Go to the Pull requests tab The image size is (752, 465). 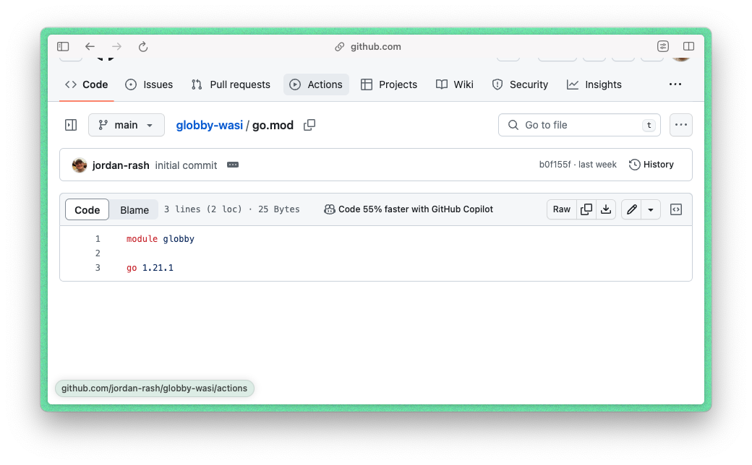[x=231, y=84]
